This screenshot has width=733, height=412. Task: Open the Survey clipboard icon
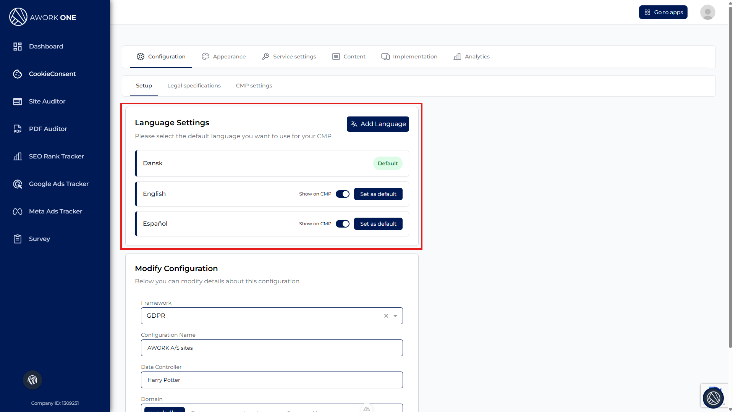18,239
